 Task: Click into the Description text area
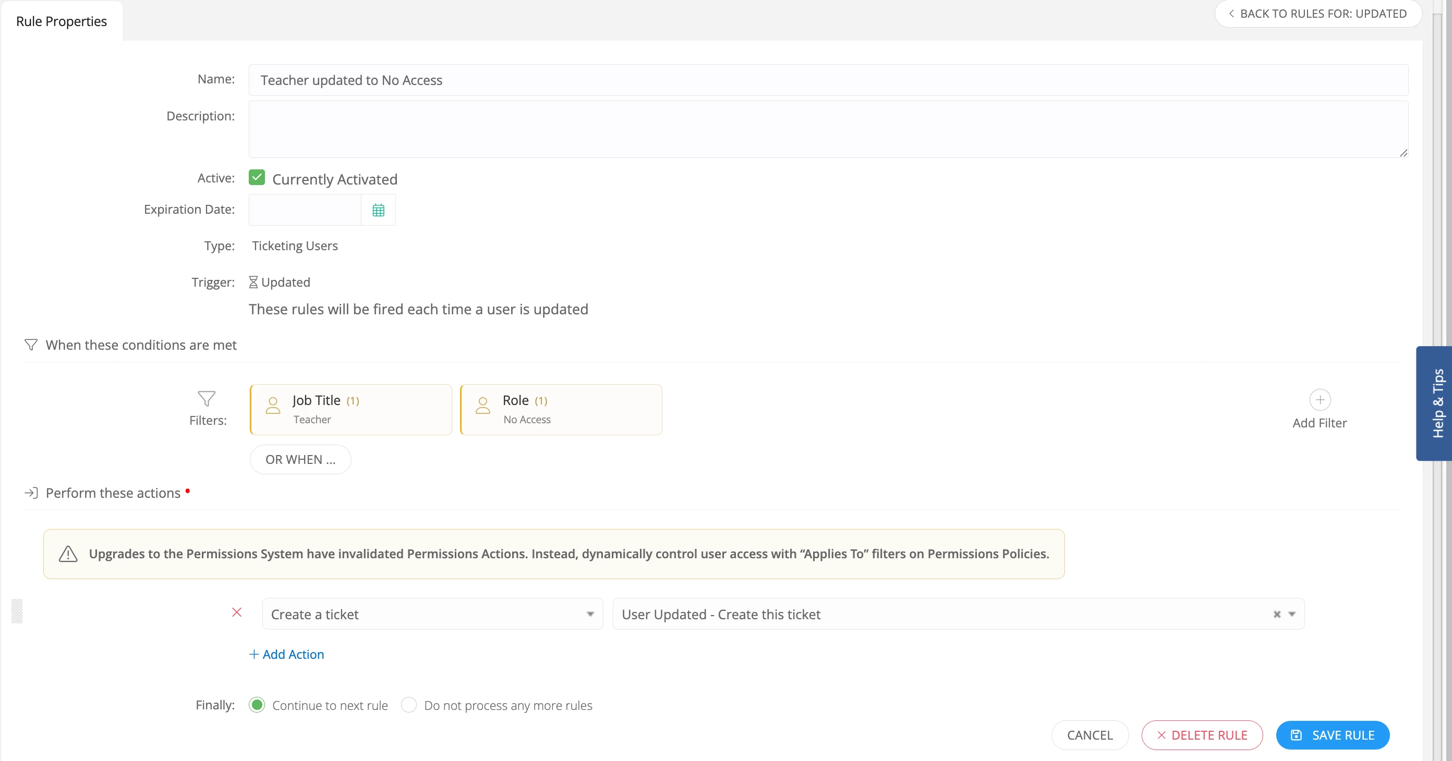(828, 130)
